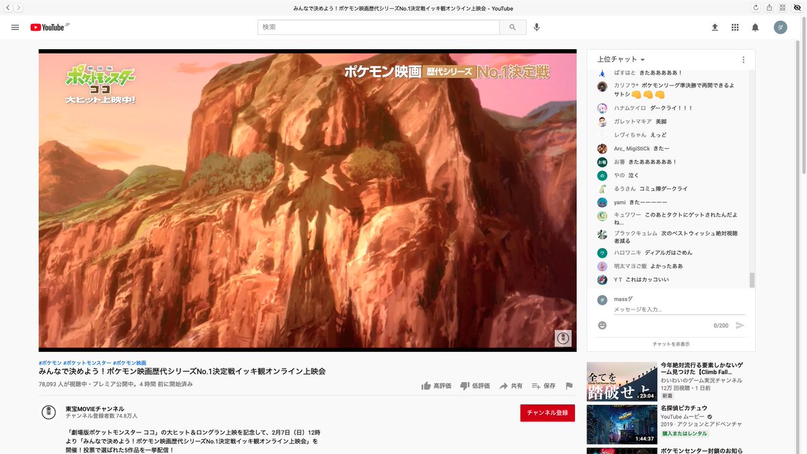This screenshot has height=454, width=807.
Task: Go back with browser back arrow
Action: click(7, 7)
